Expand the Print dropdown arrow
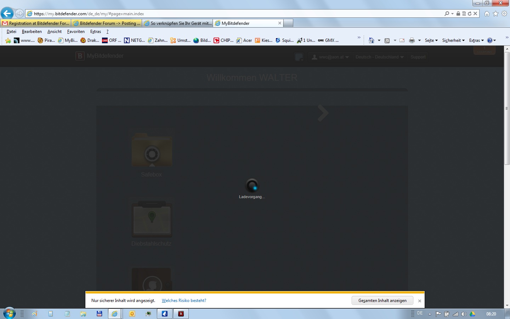Screen dimensions: 510x319 tap(419, 40)
